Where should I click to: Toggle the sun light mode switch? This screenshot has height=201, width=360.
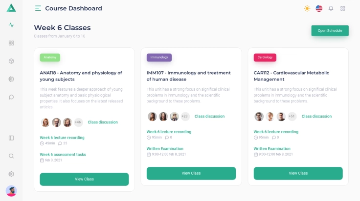tap(307, 8)
